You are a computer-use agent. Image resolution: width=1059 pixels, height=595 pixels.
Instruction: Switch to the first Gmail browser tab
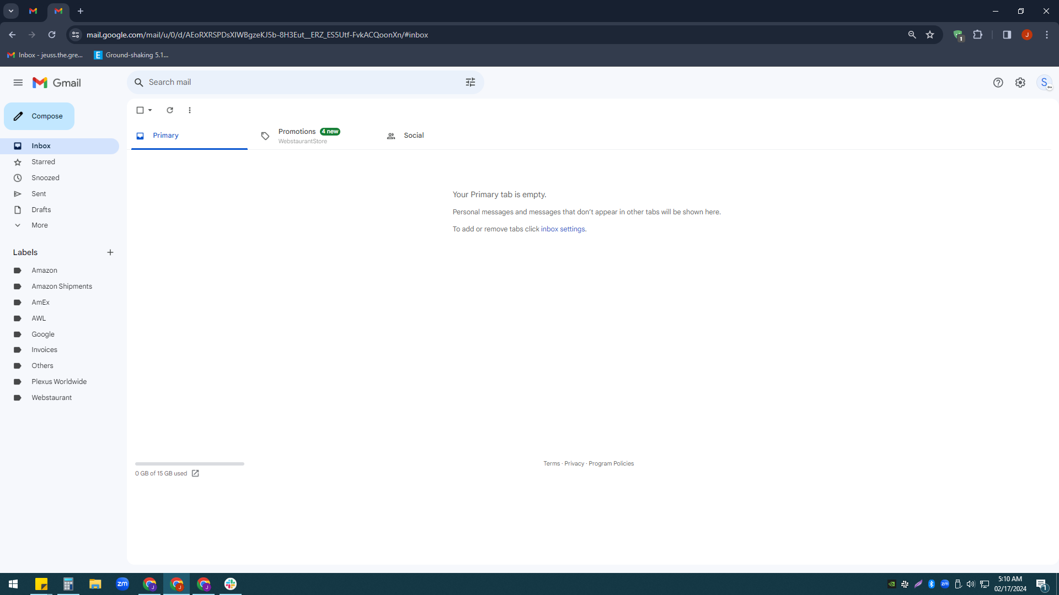(33, 11)
